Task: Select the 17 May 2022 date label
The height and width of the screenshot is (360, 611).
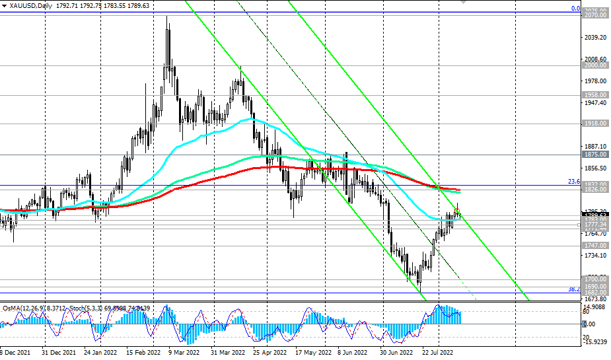Action: click(314, 352)
